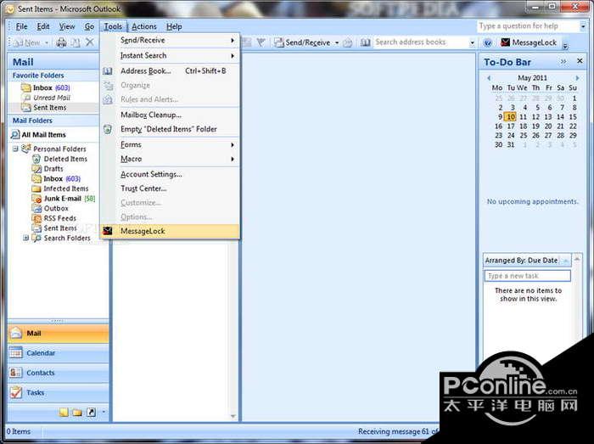
Task: Click the Notes icon in navigation bottom
Action: (x=64, y=413)
